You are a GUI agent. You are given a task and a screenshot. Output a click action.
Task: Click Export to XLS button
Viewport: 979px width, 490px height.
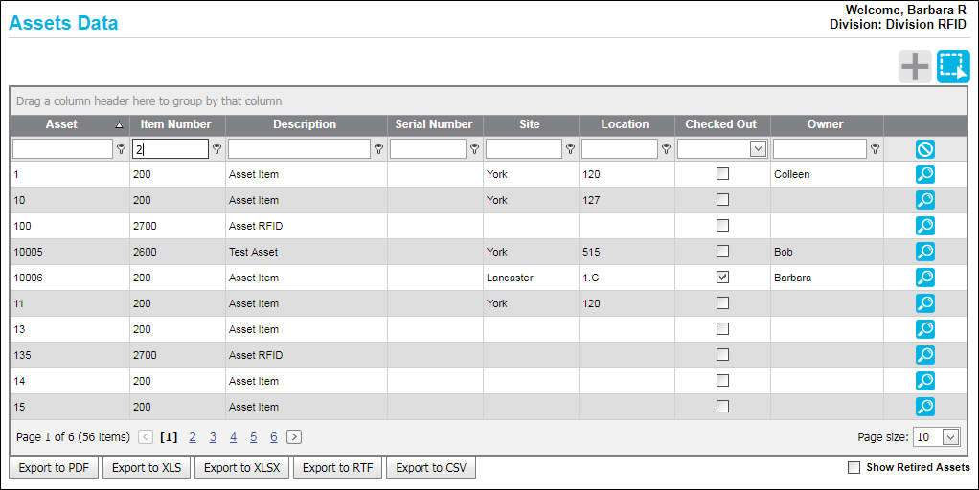147,468
